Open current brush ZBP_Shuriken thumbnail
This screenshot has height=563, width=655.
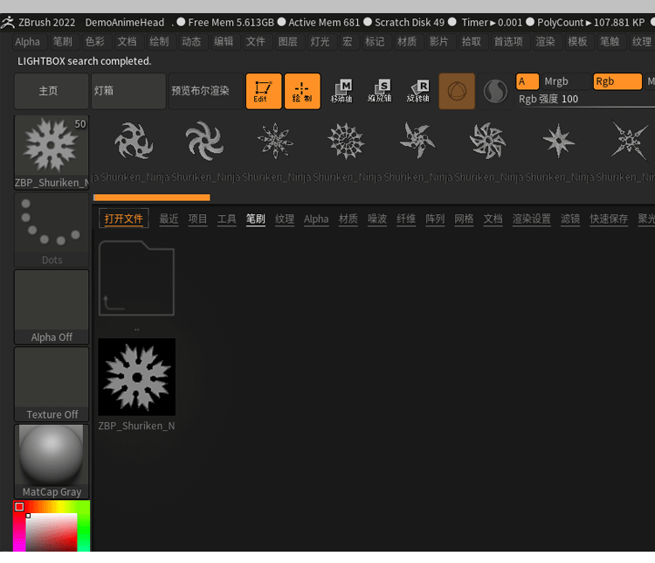(52, 152)
